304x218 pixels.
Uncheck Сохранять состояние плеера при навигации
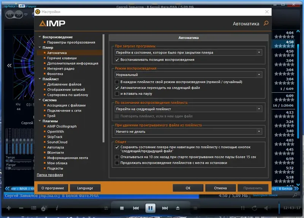click(x=117, y=147)
